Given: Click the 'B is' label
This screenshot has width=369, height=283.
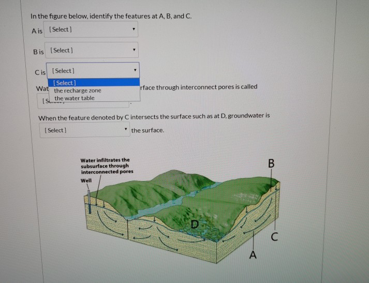Looking at the screenshot, I should (x=38, y=52).
